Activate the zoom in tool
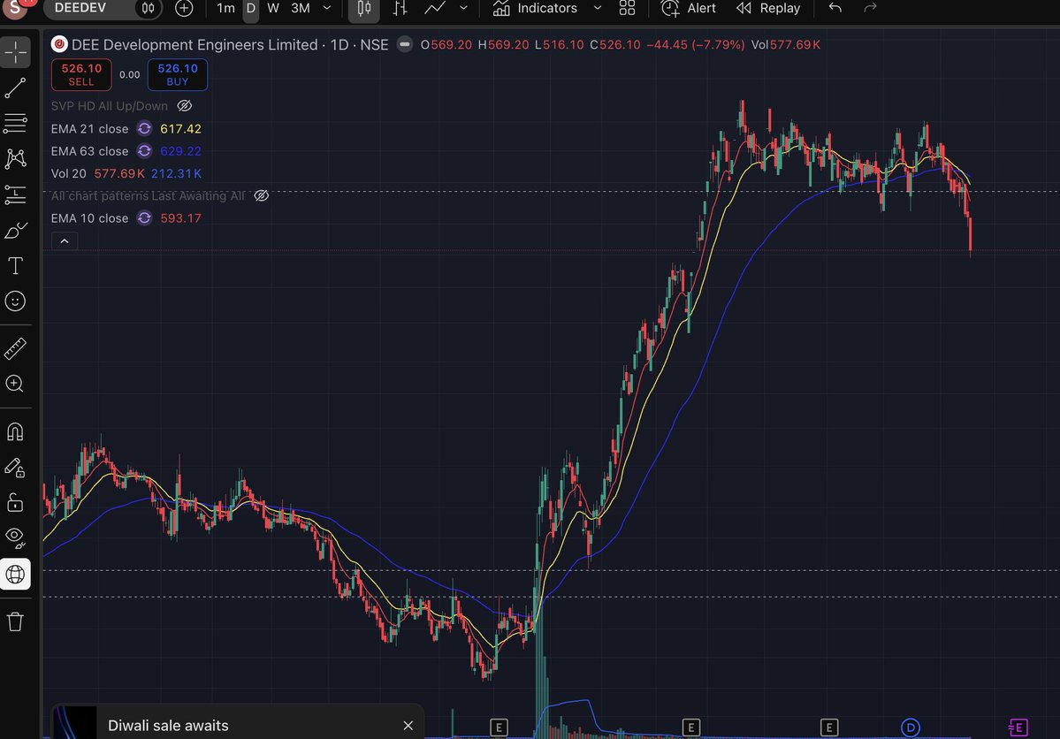The height and width of the screenshot is (739, 1060). tap(16, 384)
